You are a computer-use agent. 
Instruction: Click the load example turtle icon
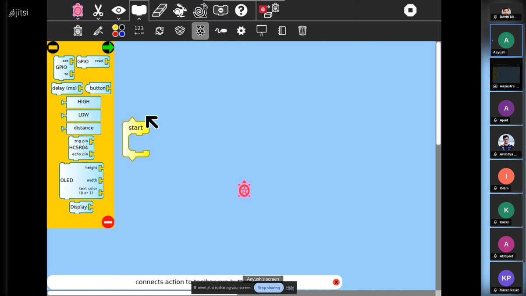269,10
